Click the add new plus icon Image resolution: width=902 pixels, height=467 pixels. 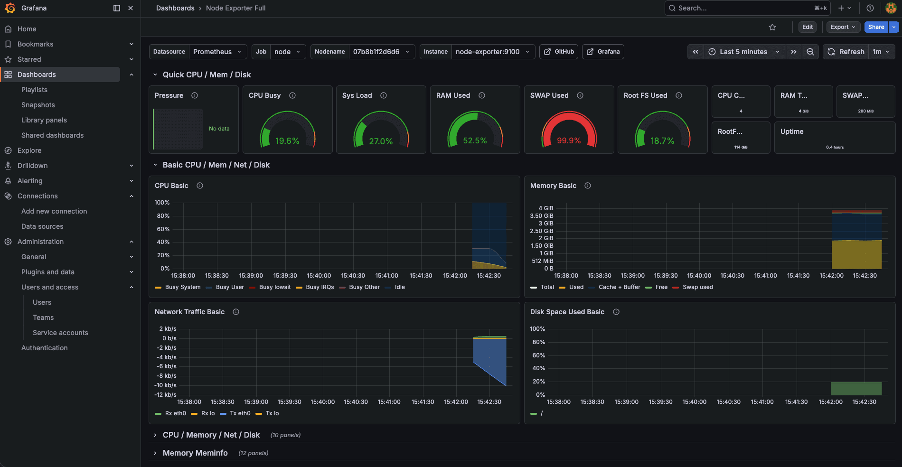(845, 8)
